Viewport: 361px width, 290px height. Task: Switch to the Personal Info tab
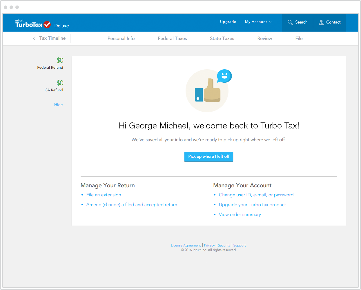[x=121, y=38]
